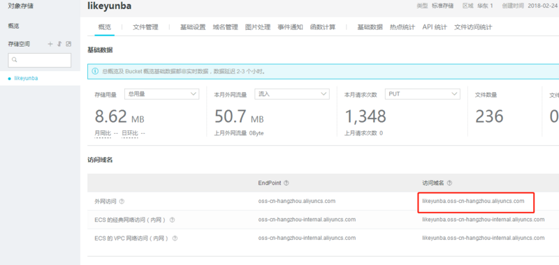
Task: Click the help icon next to 访问域名 column header
Action: click(449, 183)
